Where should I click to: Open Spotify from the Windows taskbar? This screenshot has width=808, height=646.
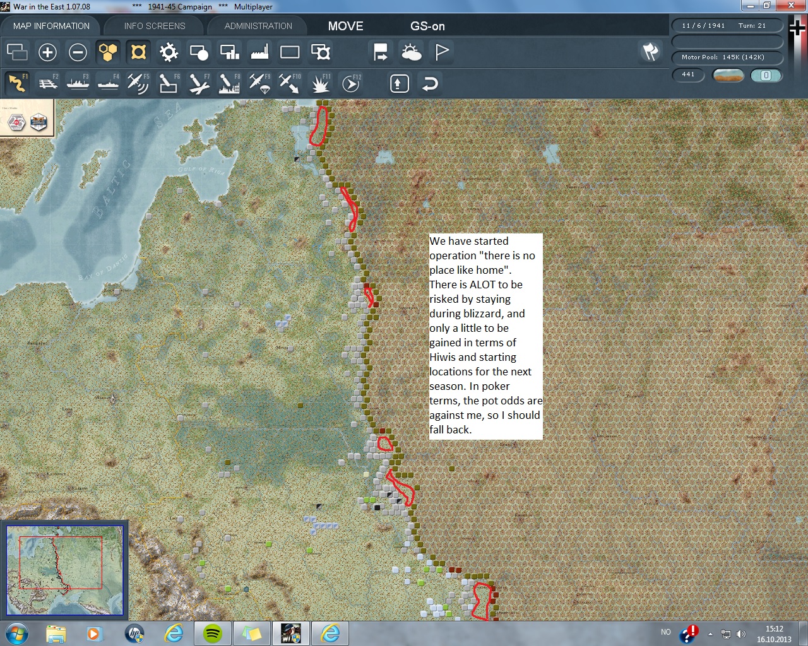tap(213, 633)
